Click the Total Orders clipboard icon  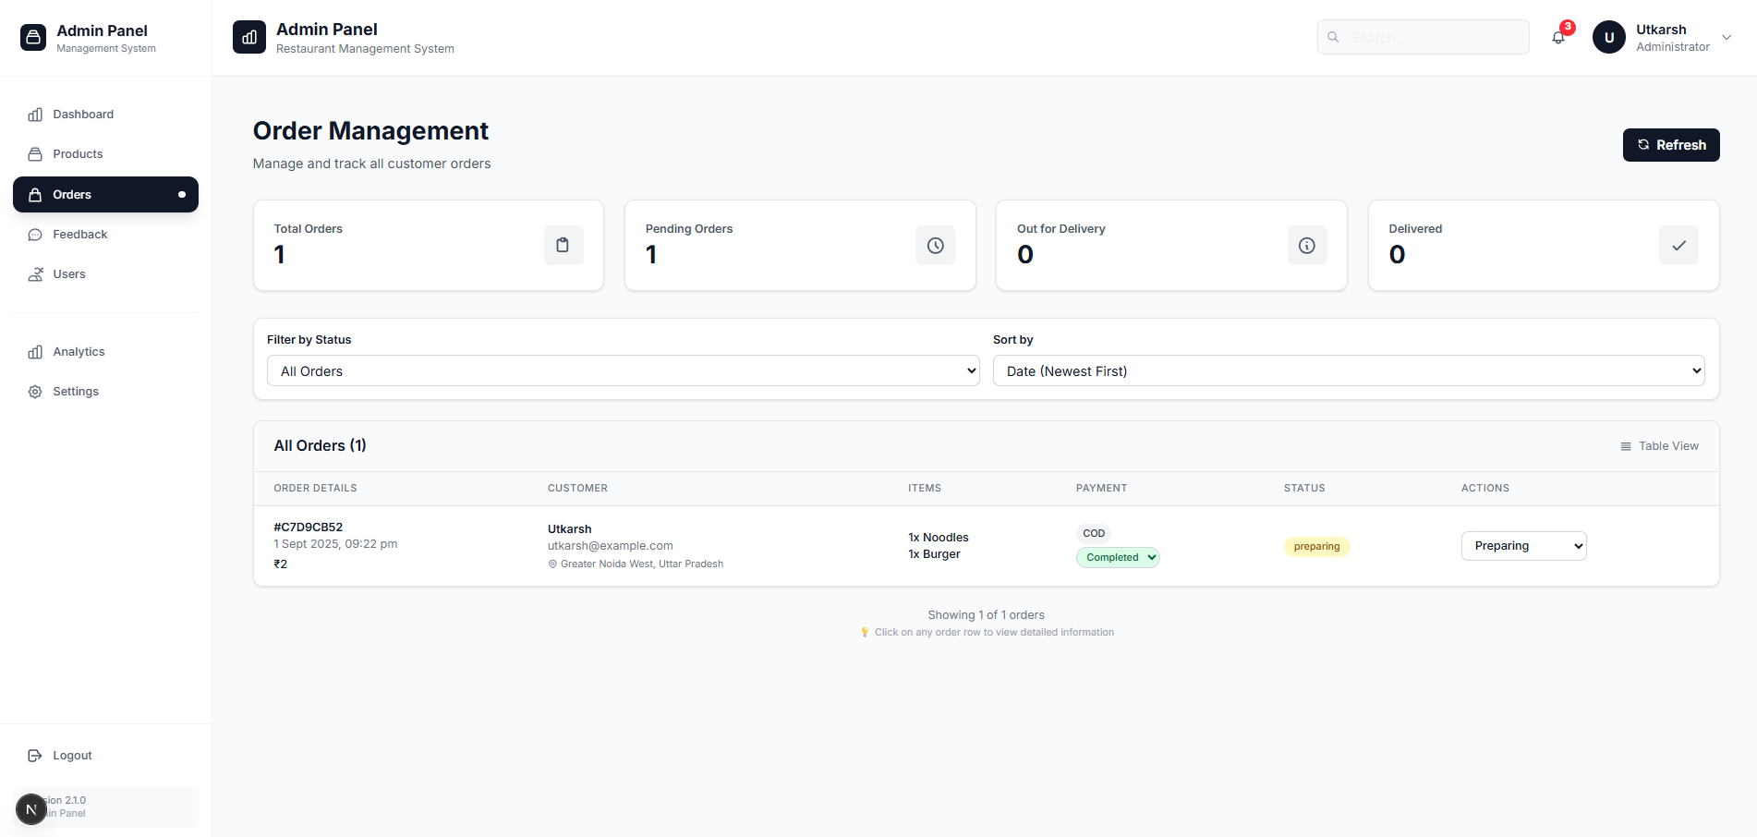click(x=563, y=246)
